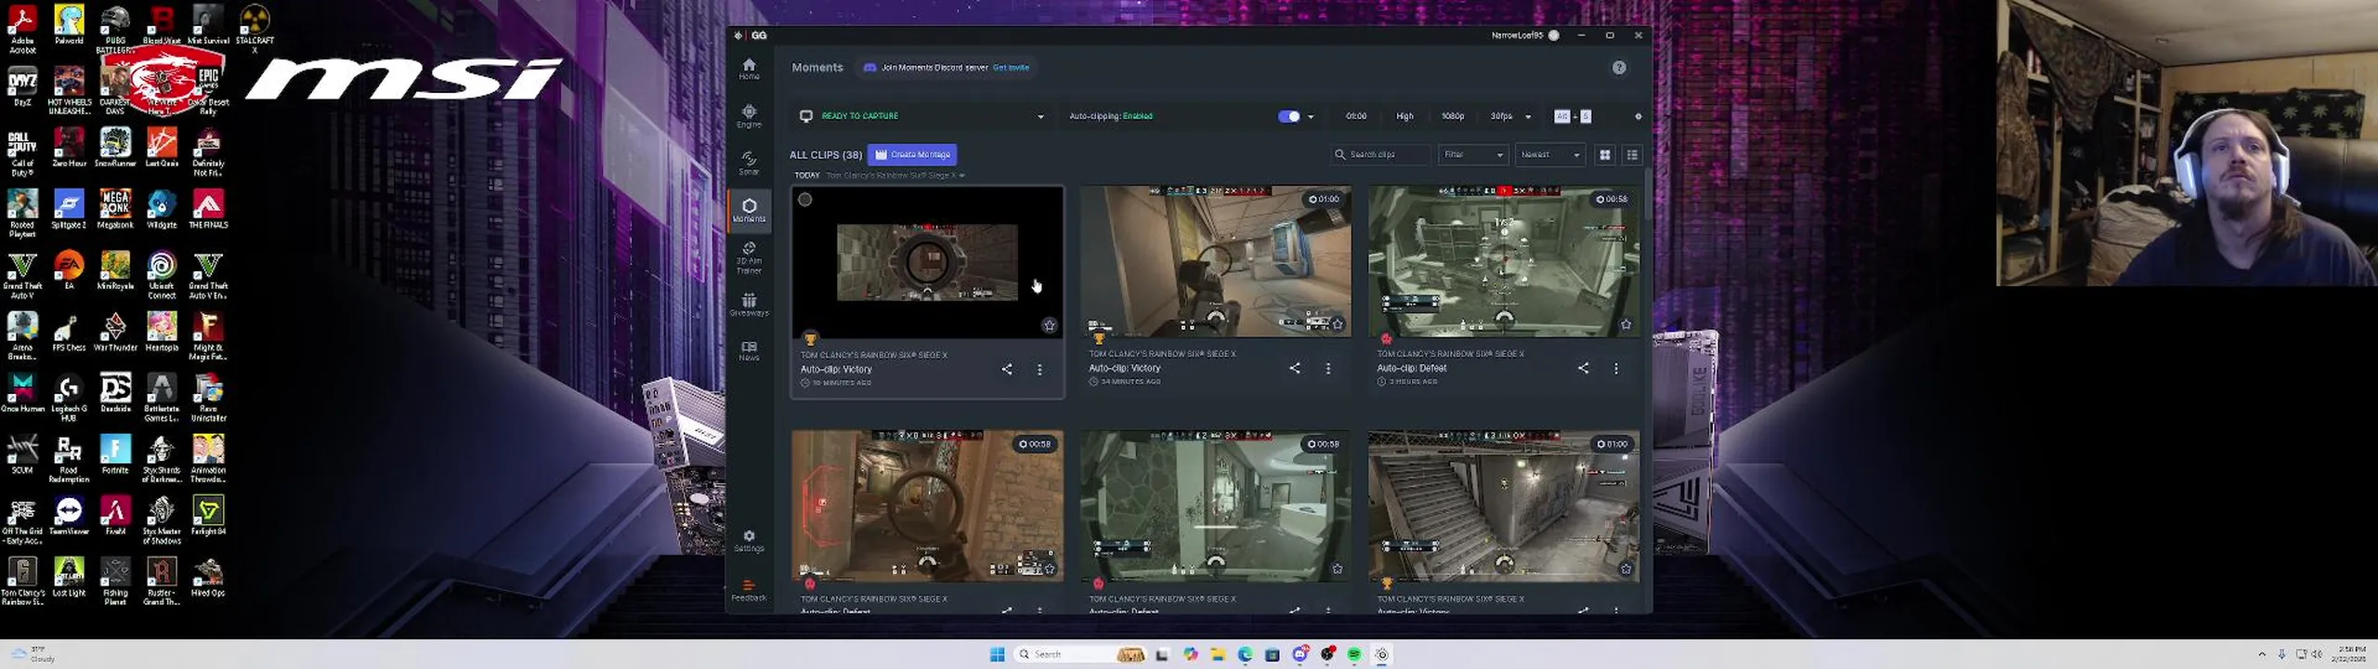Image resolution: width=2378 pixels, height=669 pixels.
Task: Collapse the Today Rainbow Six Siege X group
Action: click(962, 176)
